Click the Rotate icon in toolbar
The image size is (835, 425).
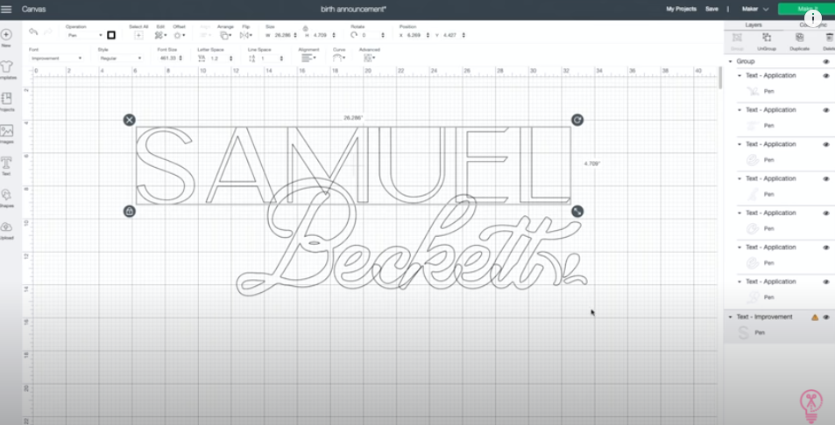click(354, 35)
